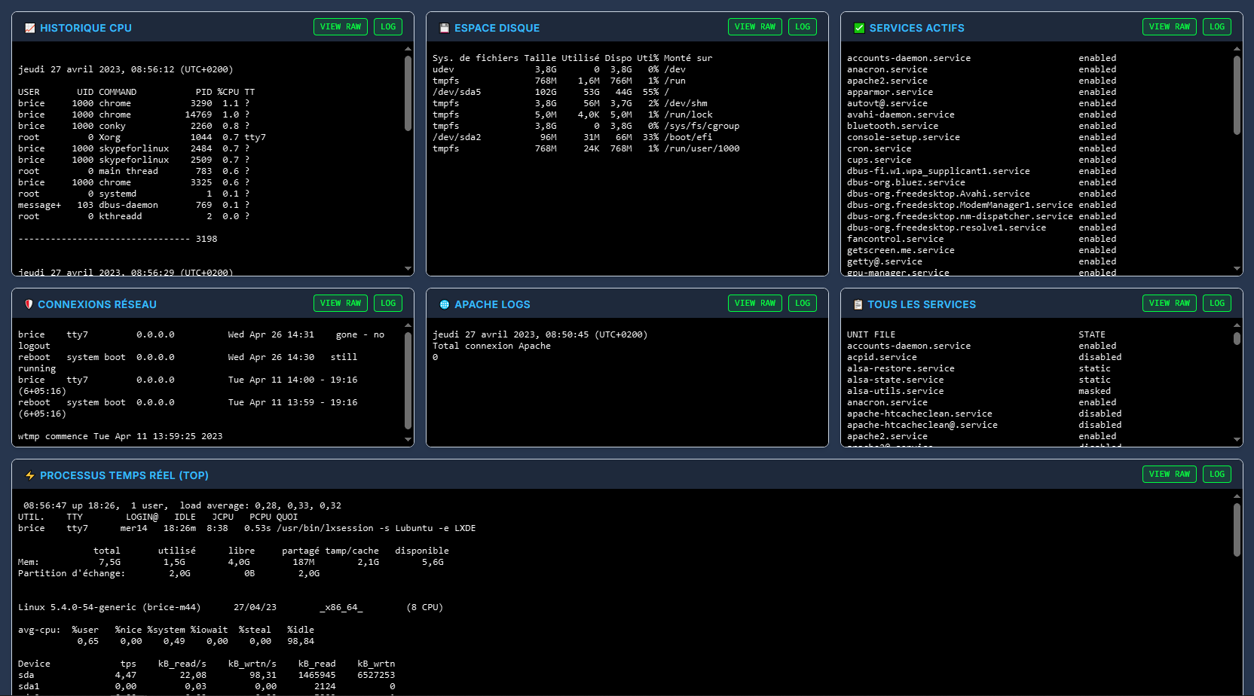Select the dbus-daemon process row
Viewport: 1254px width, 696px height.
pos(133,205)
